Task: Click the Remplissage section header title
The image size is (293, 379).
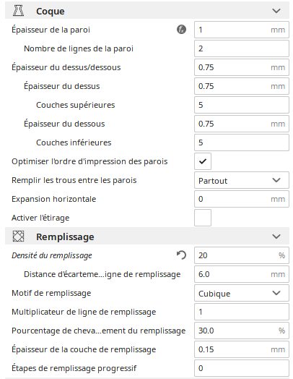Action: click(65, 237)
